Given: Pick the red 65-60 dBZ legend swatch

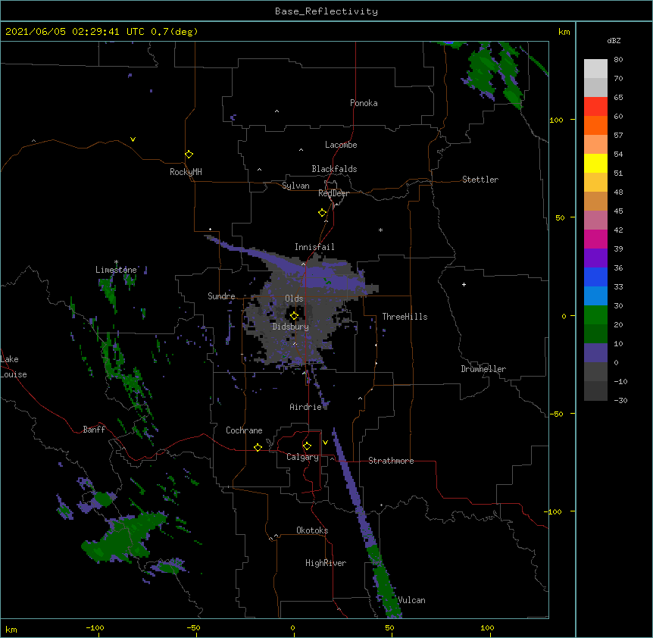Looking at the screenshot, I should (595, 107).
